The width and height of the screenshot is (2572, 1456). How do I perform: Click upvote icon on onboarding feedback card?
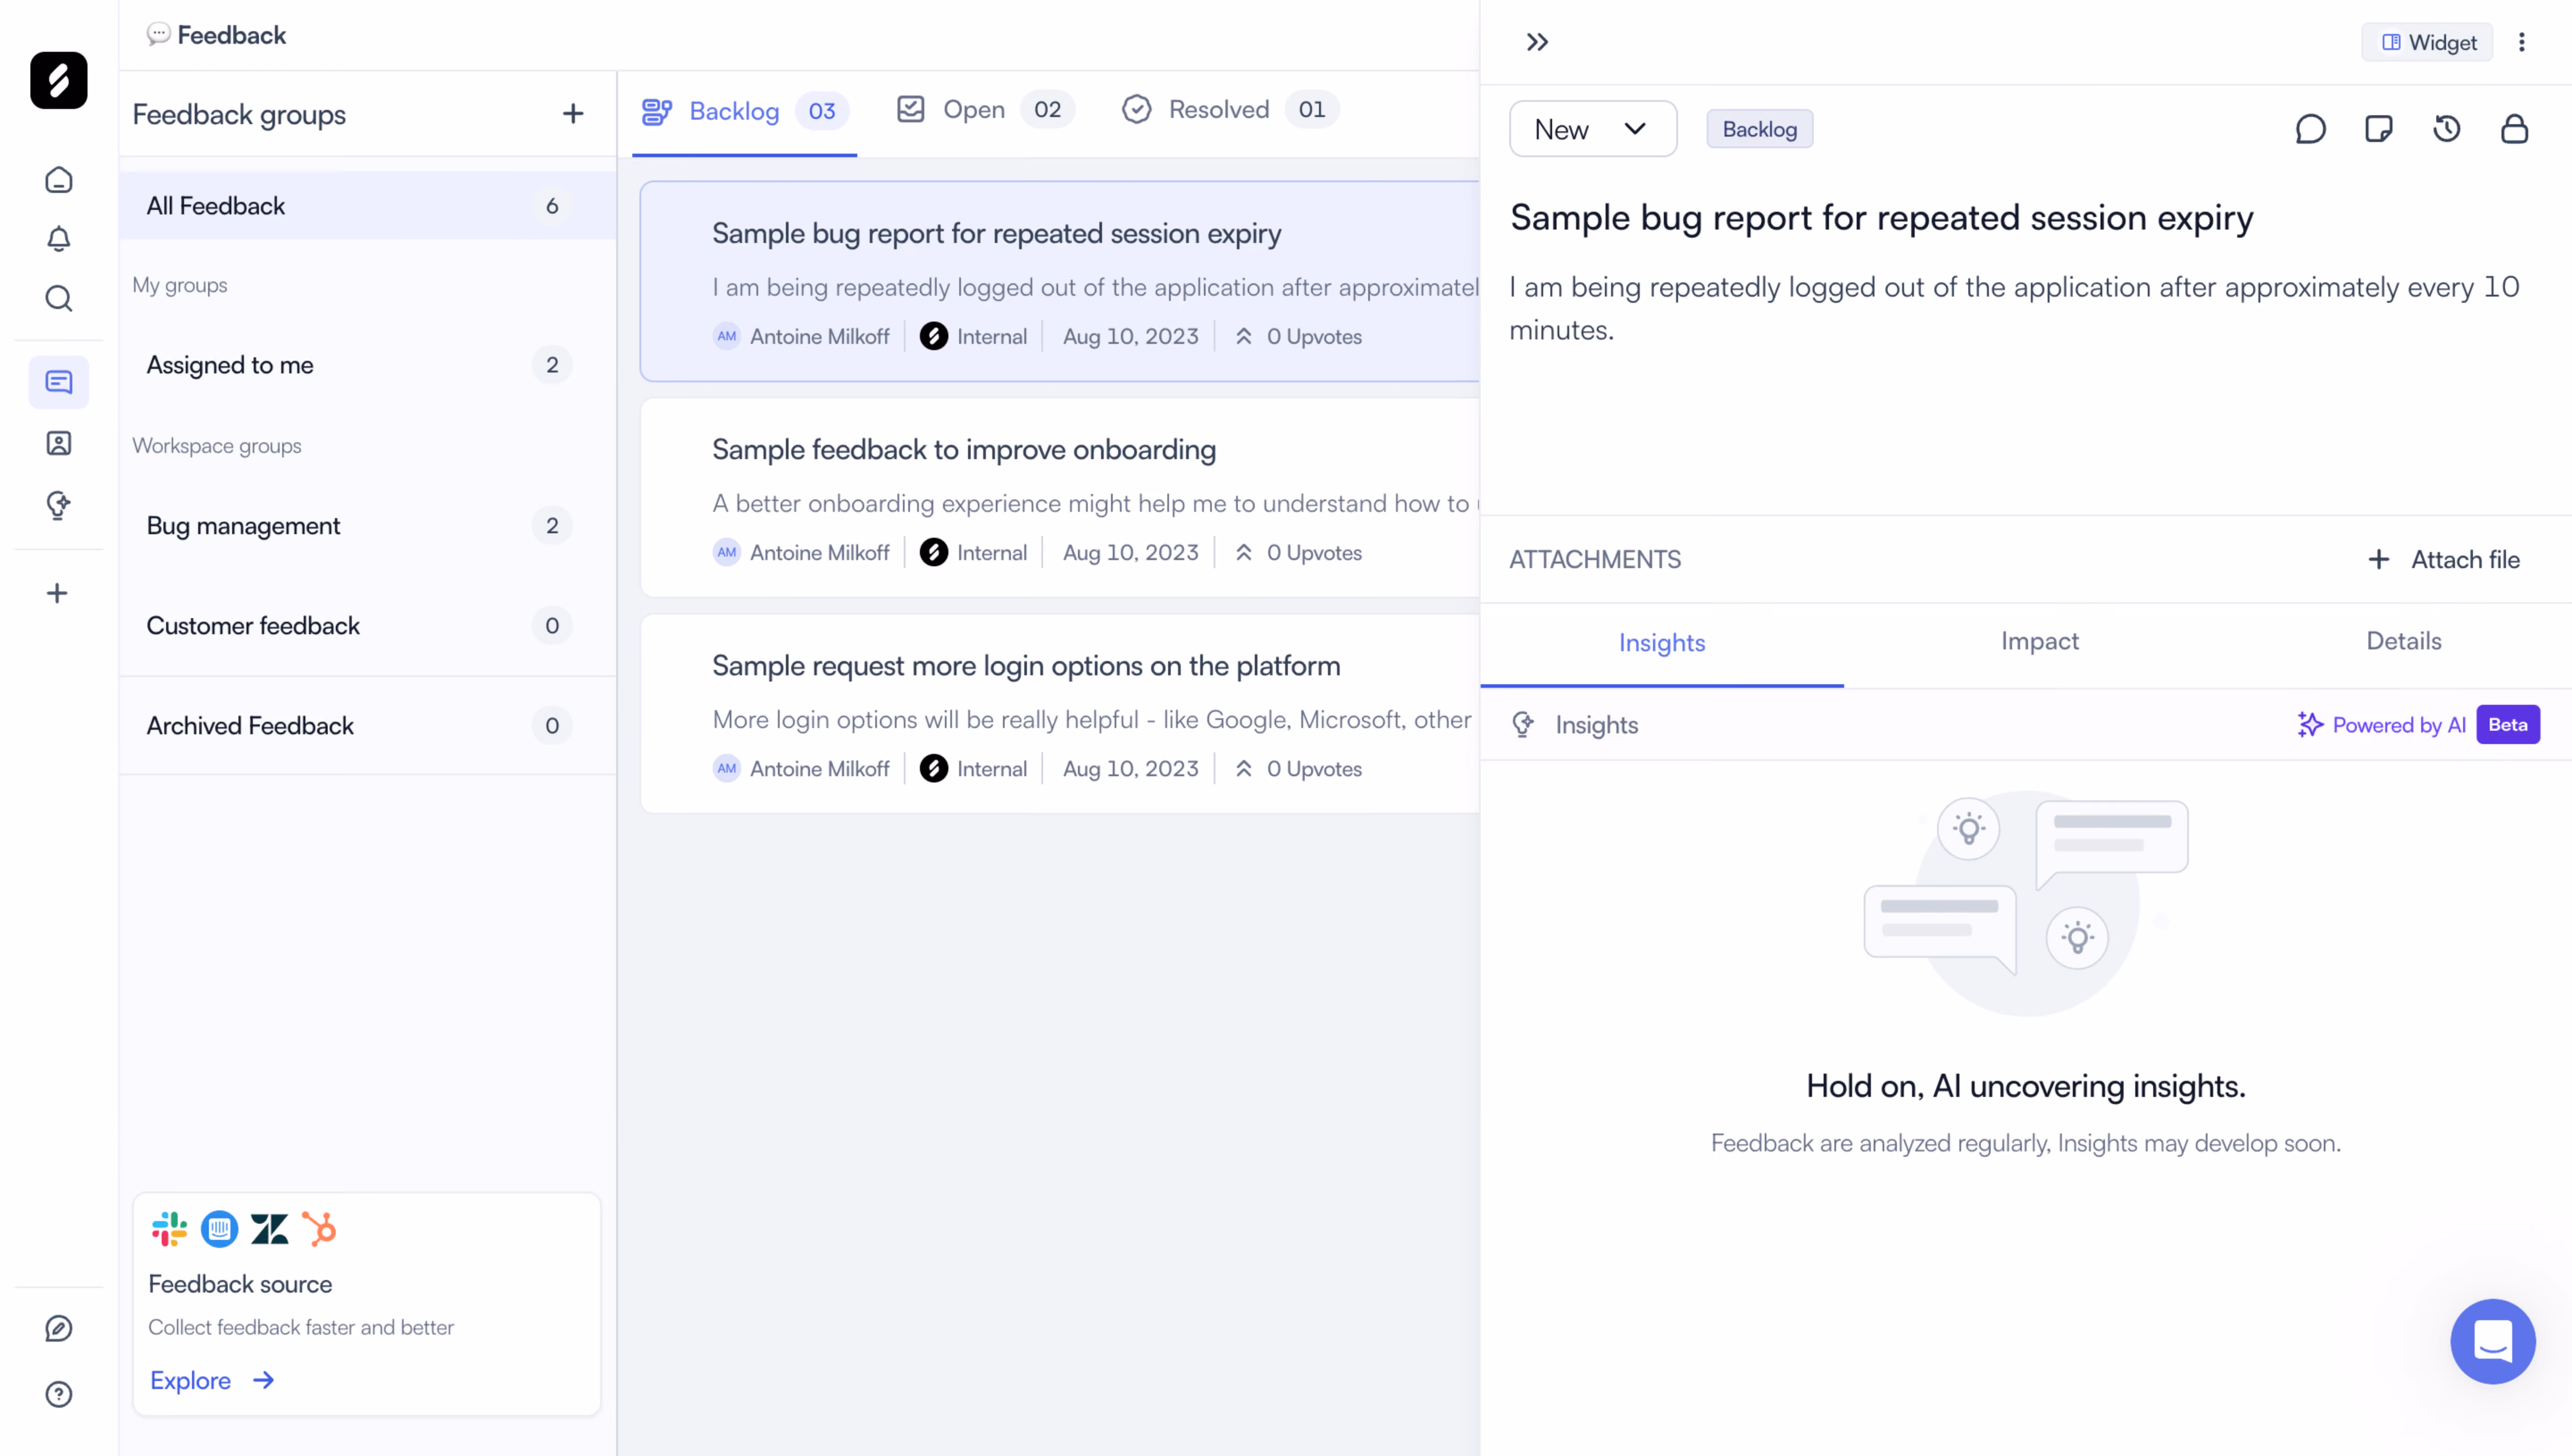pos(1244,553)
